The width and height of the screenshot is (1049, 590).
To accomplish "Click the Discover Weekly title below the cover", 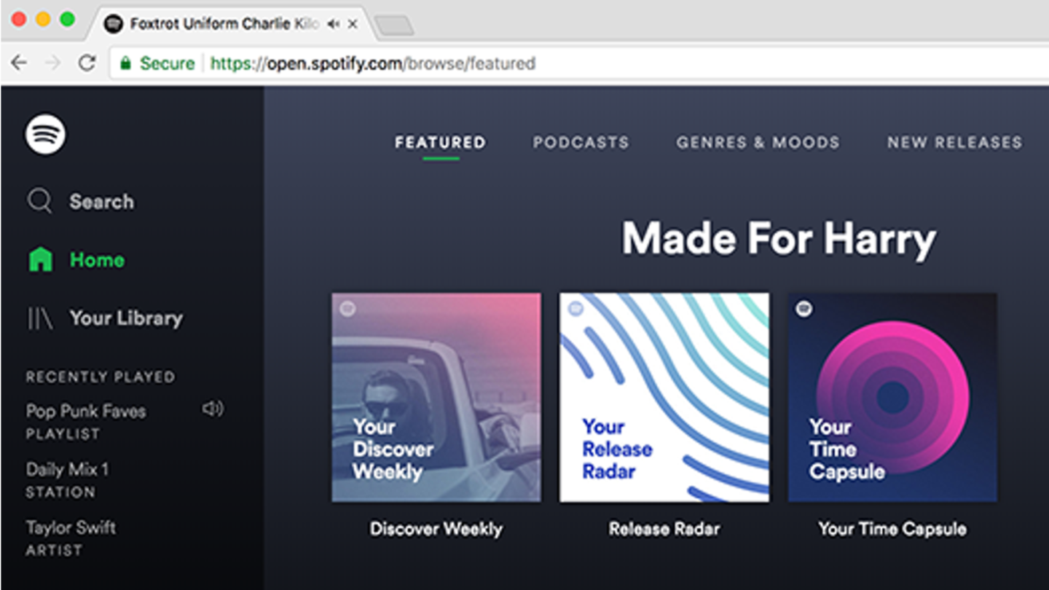I will [436, 529].
